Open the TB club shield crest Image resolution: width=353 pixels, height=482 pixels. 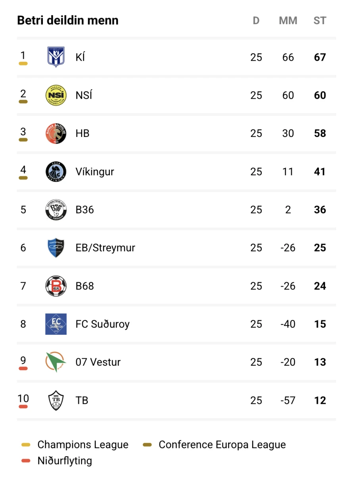[56, 400]
